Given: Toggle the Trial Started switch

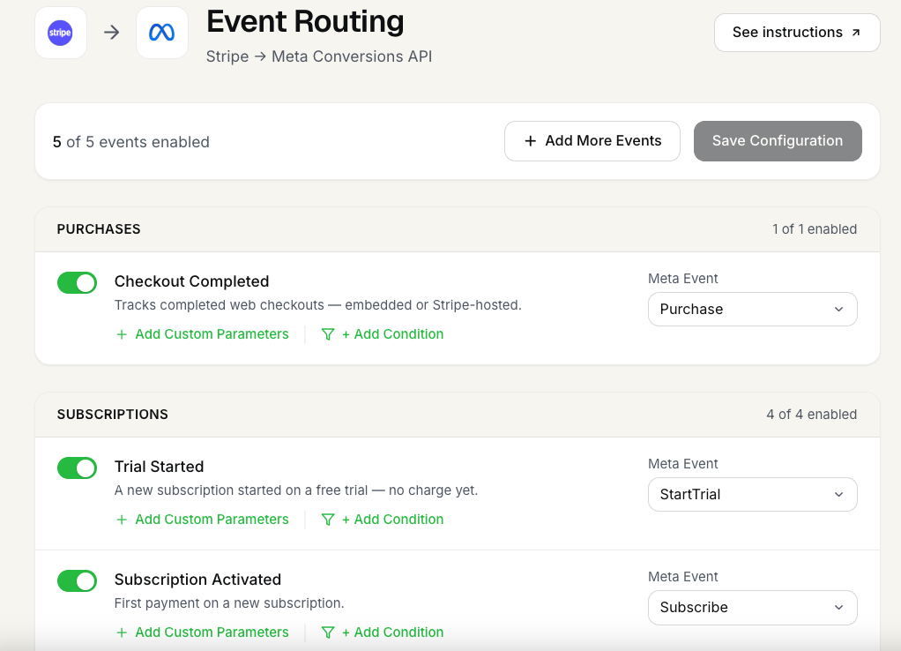Looking at the screenshot, I should [x=77, y=468].
